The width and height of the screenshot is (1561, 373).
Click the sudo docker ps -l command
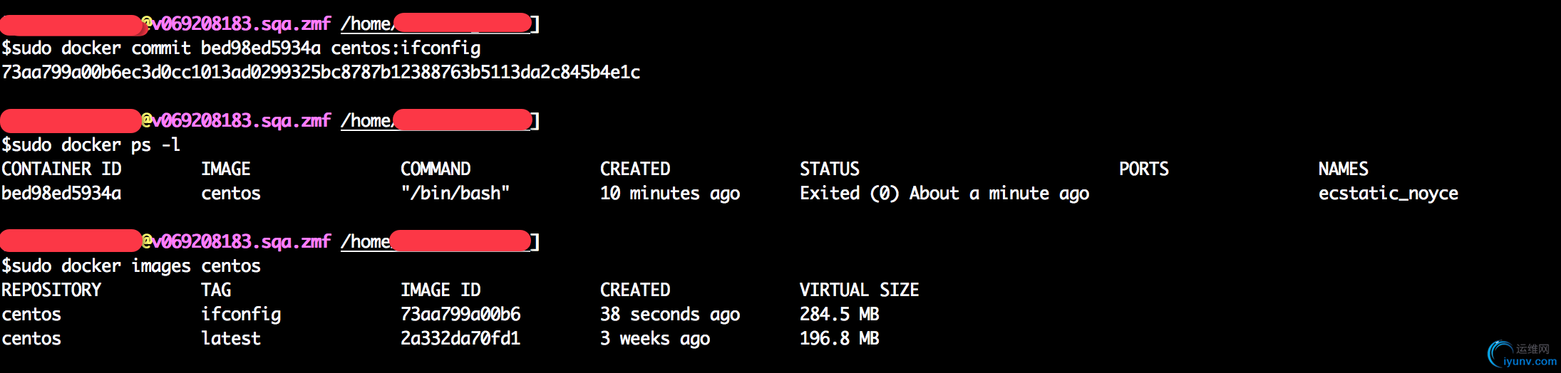91,145
